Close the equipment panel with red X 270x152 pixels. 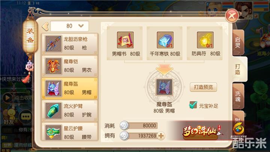click(232, 16)
